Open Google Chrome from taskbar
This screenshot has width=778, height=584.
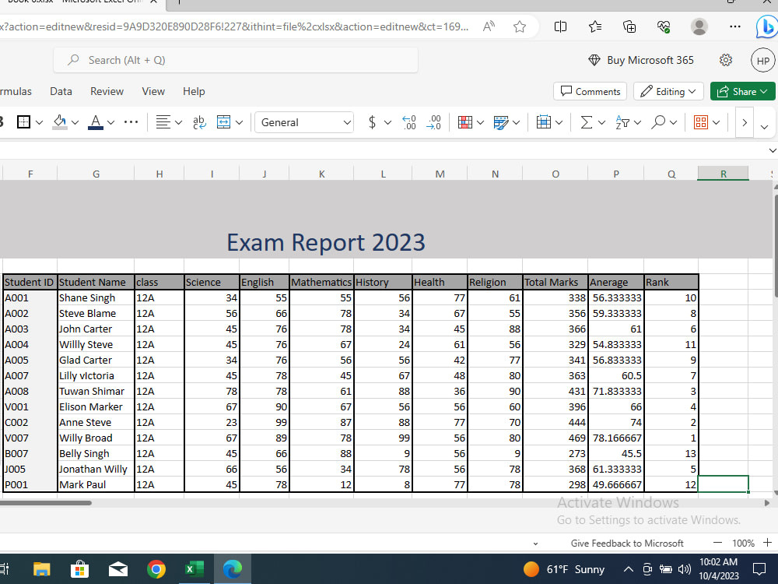pos(156,569)
